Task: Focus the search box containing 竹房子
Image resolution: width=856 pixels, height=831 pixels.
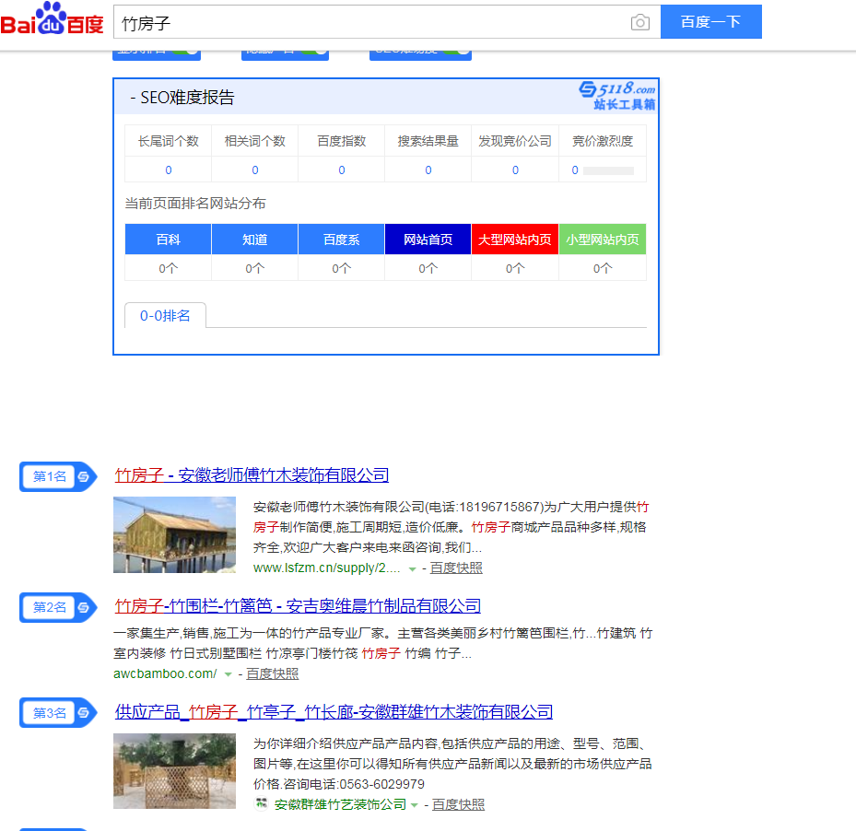Action: 371,23
